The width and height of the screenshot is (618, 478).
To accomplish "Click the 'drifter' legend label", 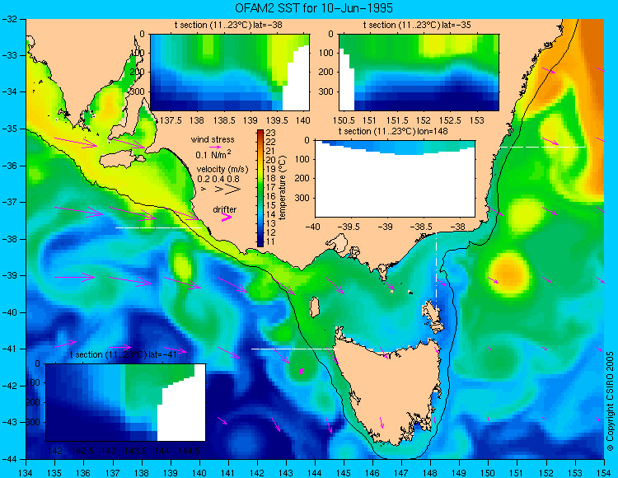I will (225, 209).
